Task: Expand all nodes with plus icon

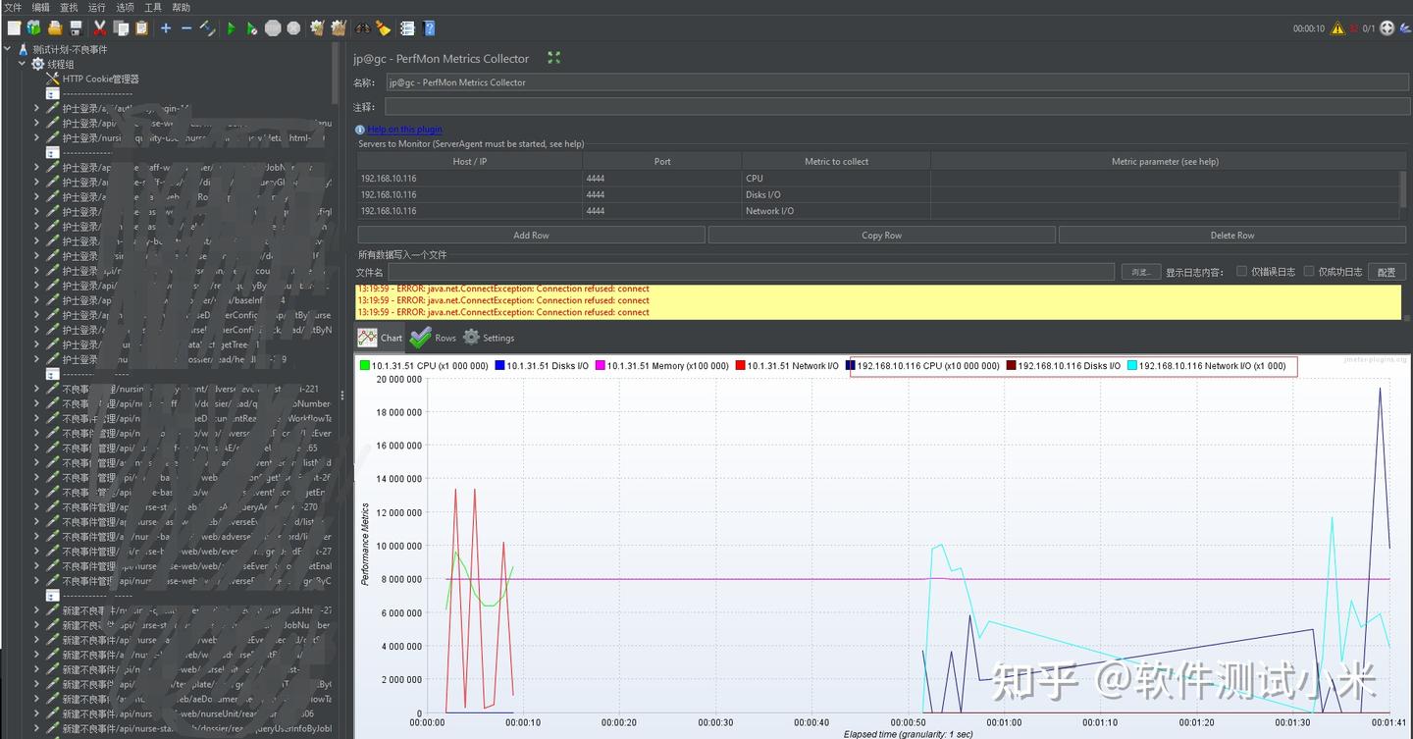Action: click(x=166, y=28)
